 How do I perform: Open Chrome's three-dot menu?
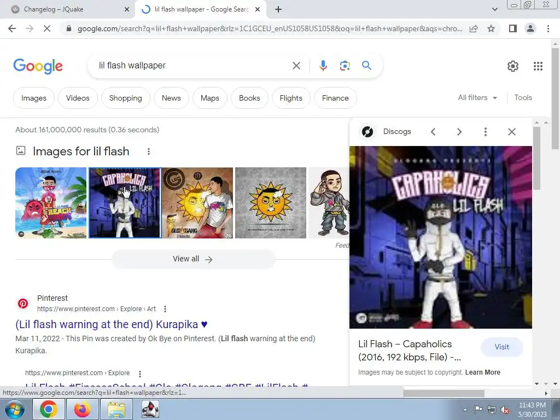tap(548, 28)
